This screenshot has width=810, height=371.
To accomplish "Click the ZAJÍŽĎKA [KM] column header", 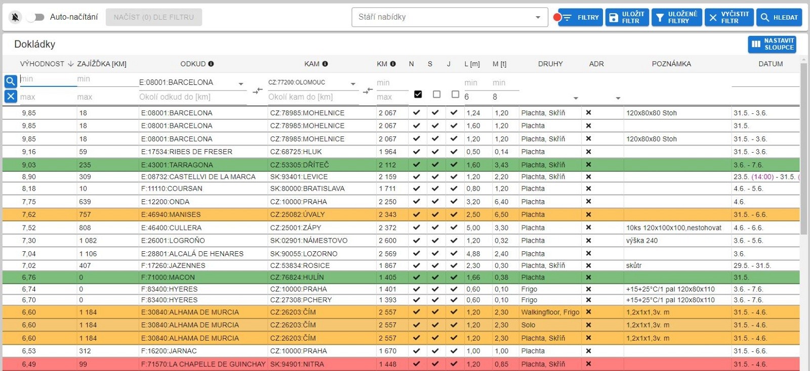I will (102, 64).
